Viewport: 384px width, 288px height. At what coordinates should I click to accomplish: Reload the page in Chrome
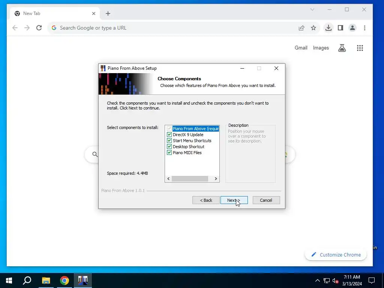pos(39,28)
